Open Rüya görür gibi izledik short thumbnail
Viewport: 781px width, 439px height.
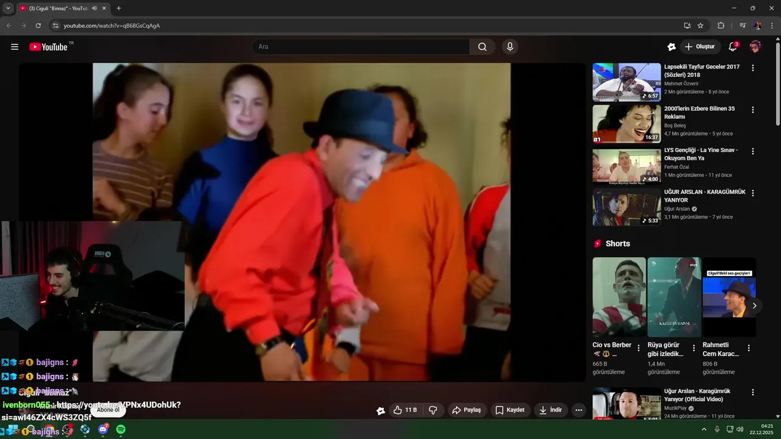(x=674, y=297)
